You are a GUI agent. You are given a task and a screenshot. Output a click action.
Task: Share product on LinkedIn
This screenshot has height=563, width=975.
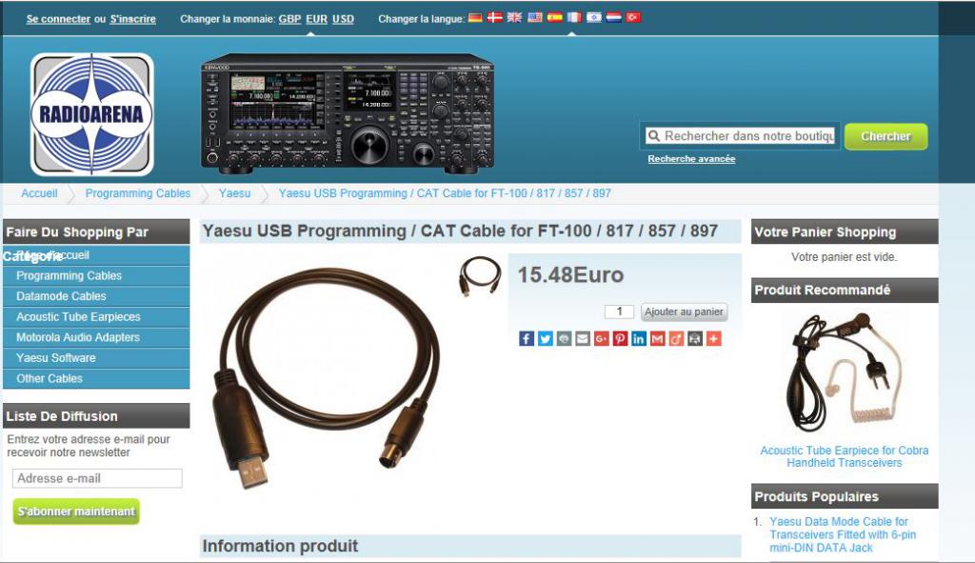[639, 338]
